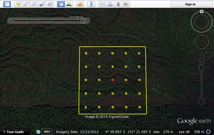Click the status bar historical imagery clock icon
This screenshot has height=135, width=214.
click(38, 132)
